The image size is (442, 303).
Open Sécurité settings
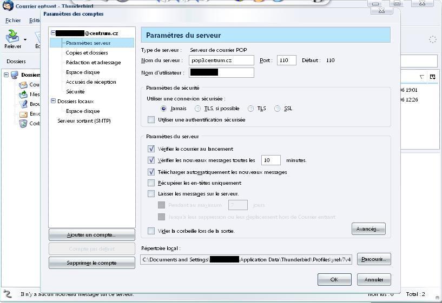(x=75, y=91)
